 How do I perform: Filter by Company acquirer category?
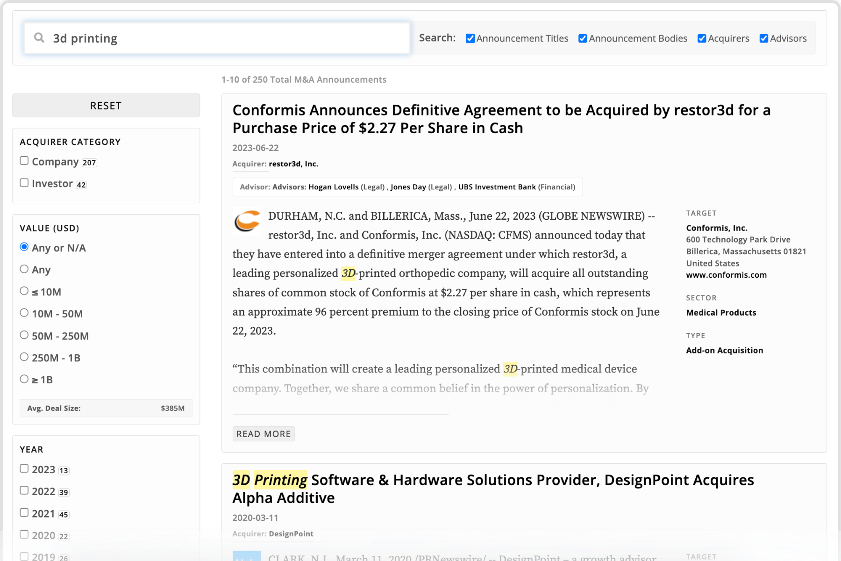(24, 161)
